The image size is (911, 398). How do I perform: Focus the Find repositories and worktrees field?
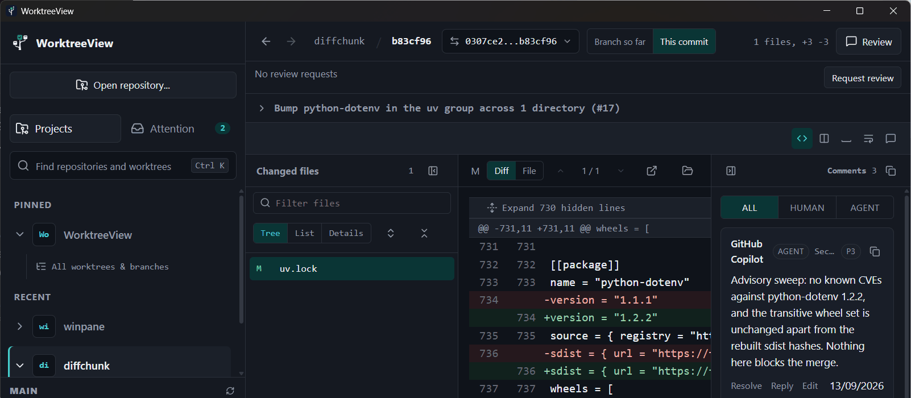click(123, 165)
